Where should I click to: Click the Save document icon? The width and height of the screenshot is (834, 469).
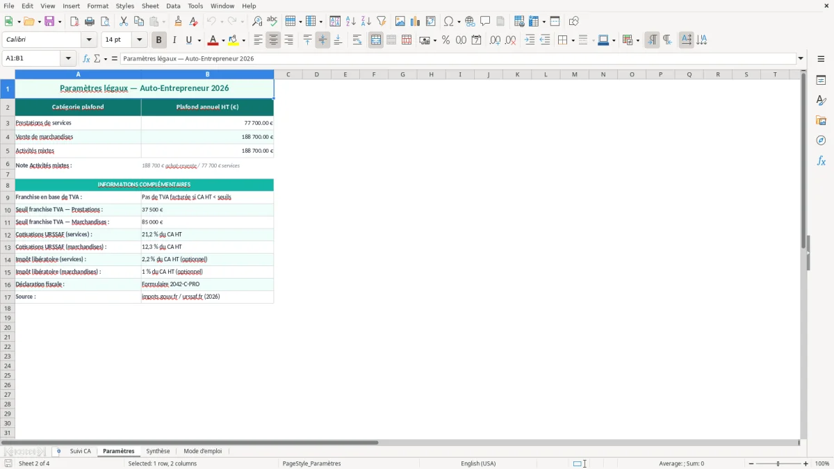pyautogui.click(x=49, y=22)
